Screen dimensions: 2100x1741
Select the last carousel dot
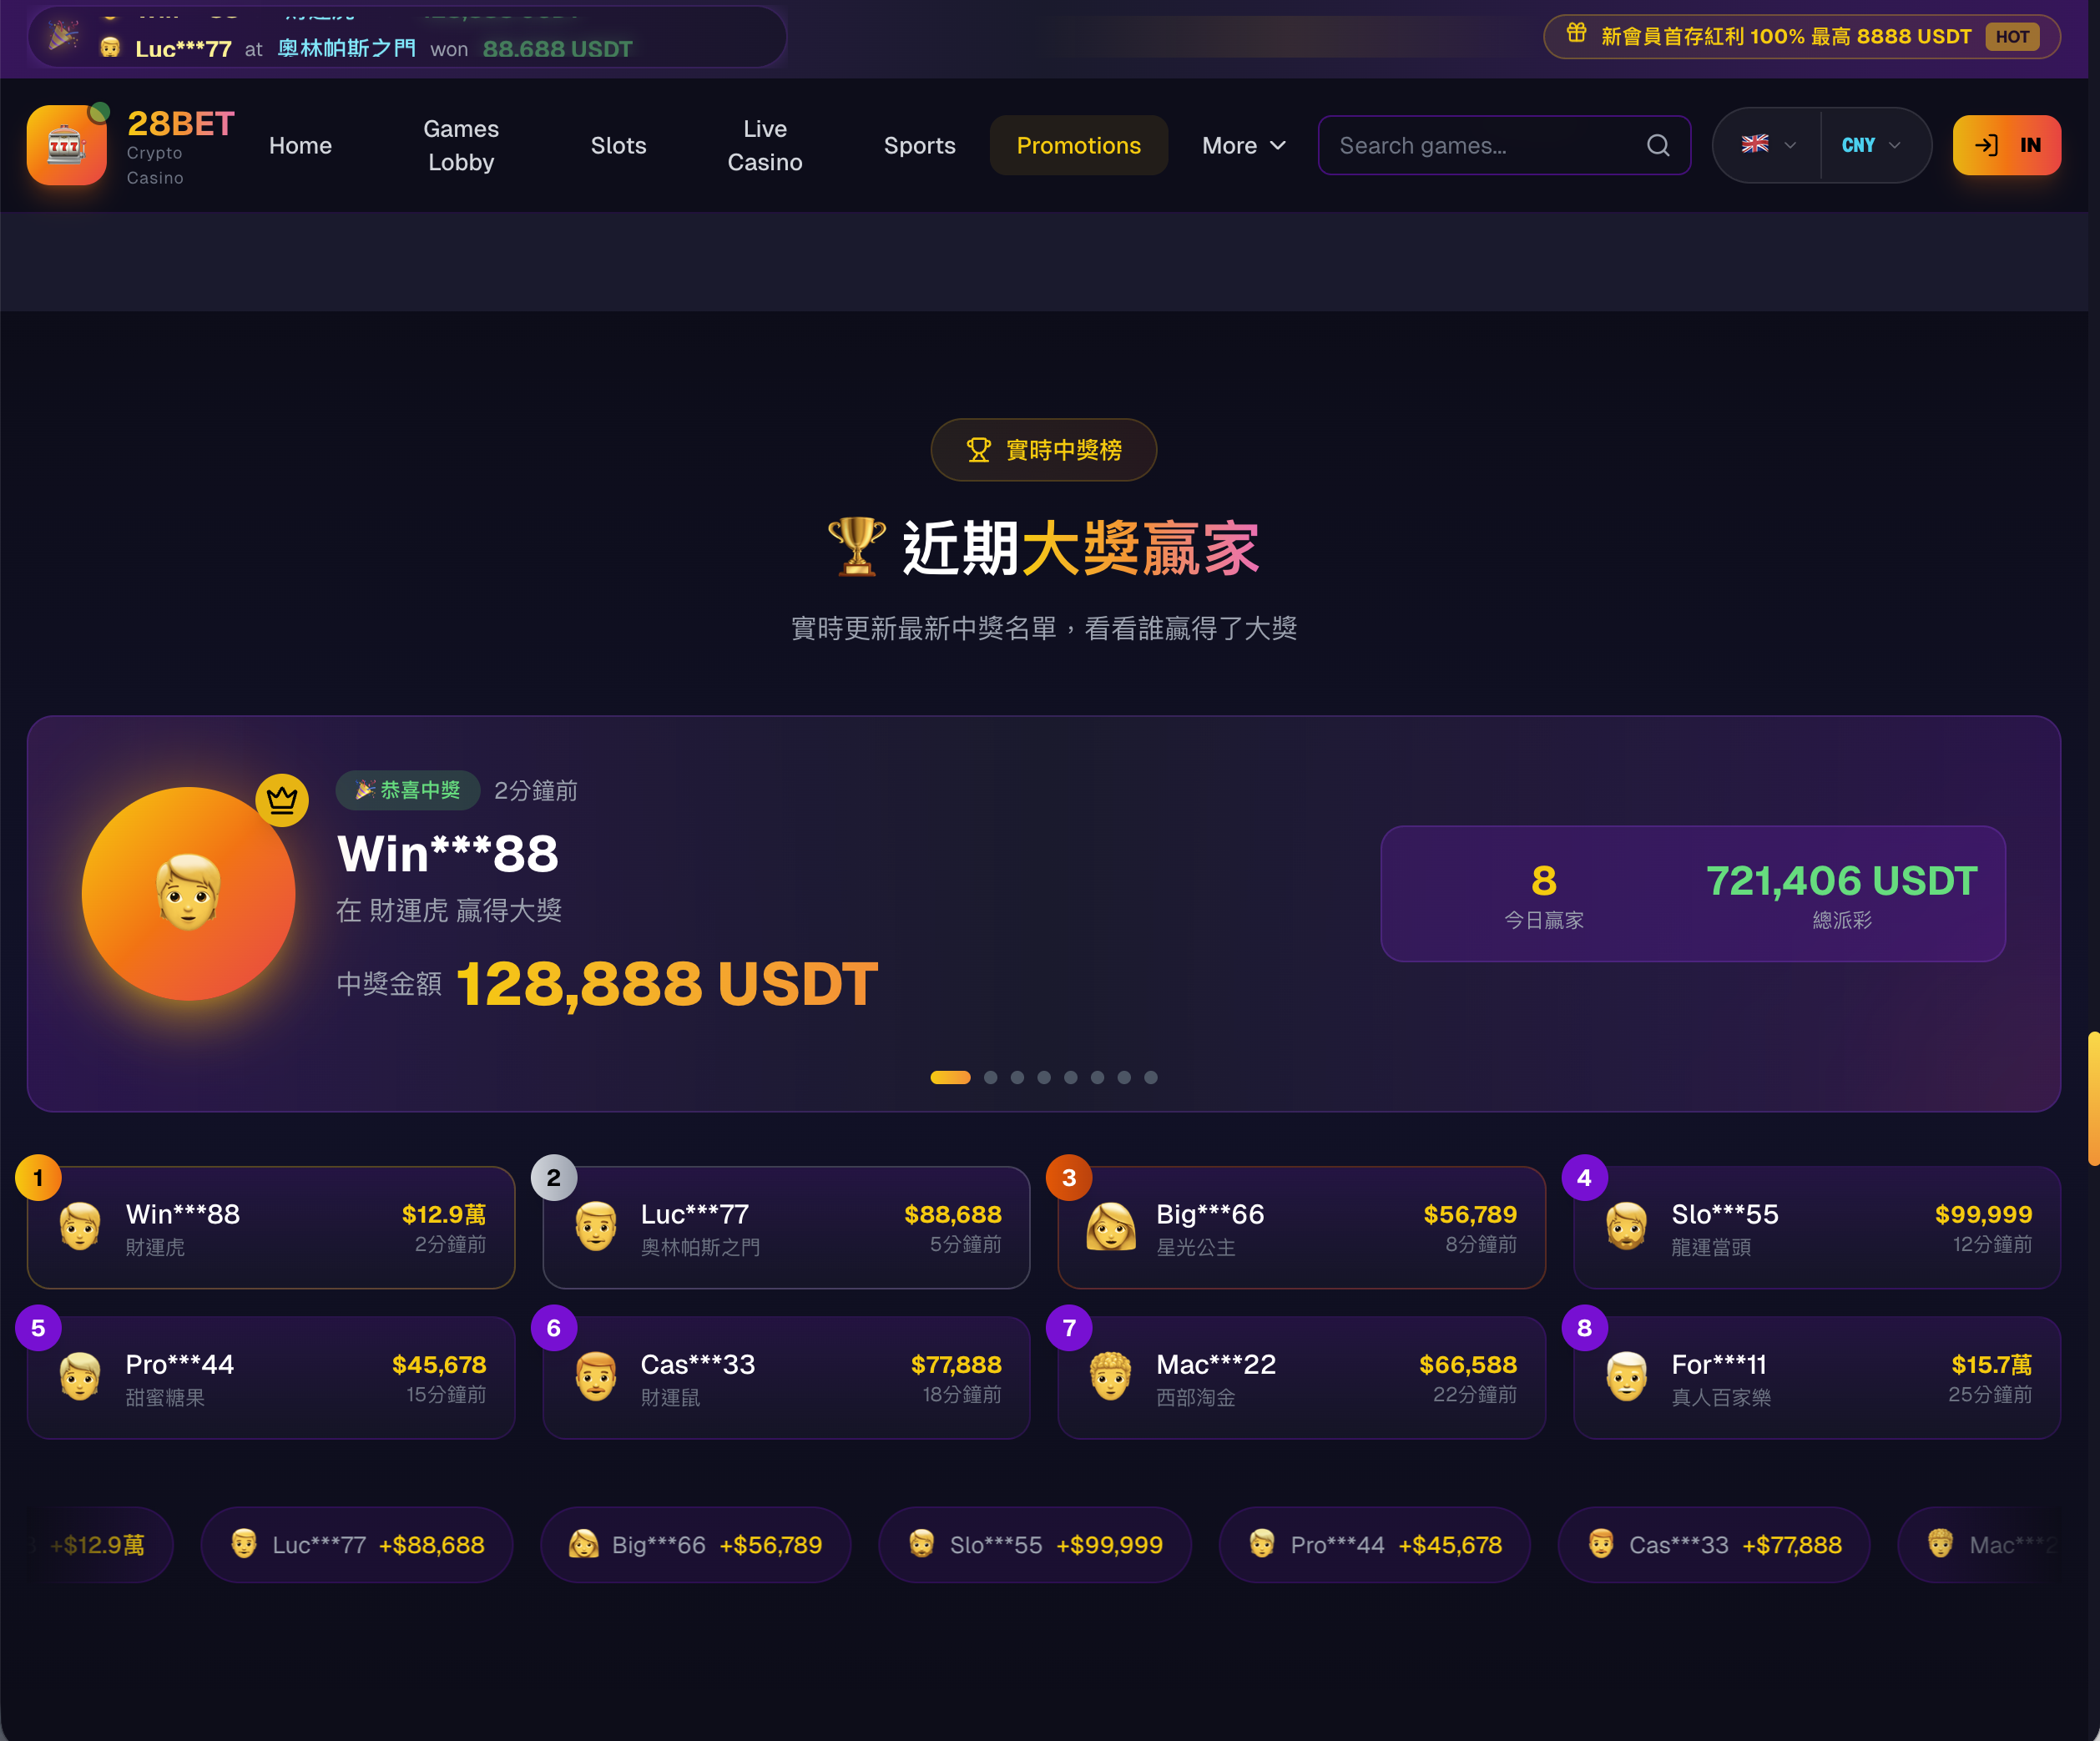tap(1151, 1077)
